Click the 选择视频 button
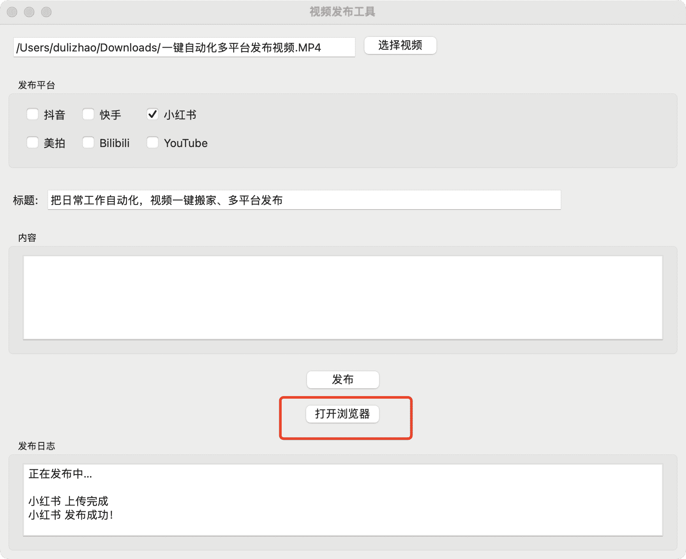The width and height of the screenshot is (686, 559). [400, 45]
